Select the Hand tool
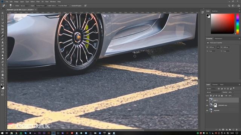Screen dimensions: 241x135 (3, 75)
